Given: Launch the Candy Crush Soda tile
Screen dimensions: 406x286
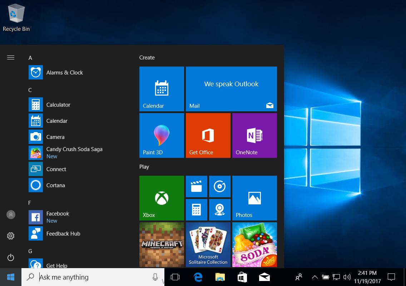Looking at the screenshot, I should (254, 244).
